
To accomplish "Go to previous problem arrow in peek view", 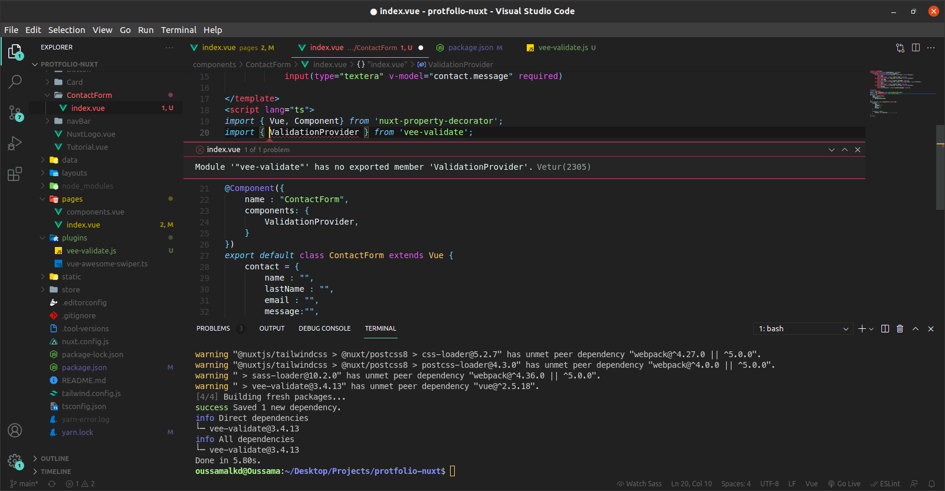I will [x=845, y=150].
